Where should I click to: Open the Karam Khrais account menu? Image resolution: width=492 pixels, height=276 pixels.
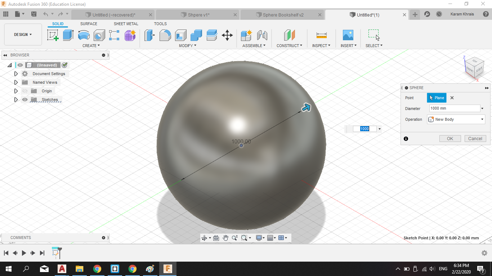click(x=462, y=14)
